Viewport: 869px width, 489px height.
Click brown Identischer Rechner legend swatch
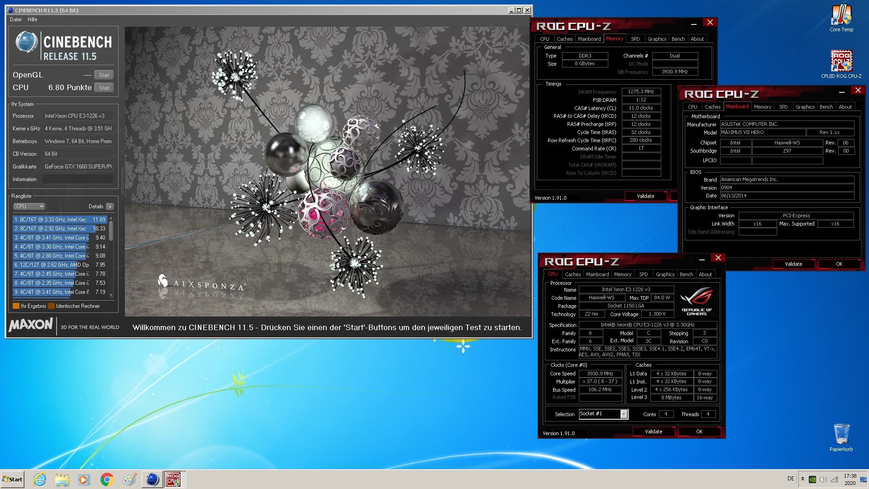[x=51, y=306]
